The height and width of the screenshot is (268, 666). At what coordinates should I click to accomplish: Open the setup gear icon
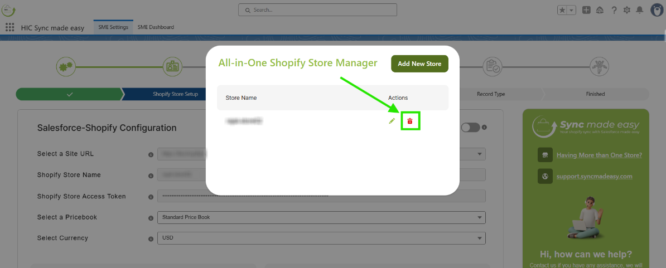626,10
